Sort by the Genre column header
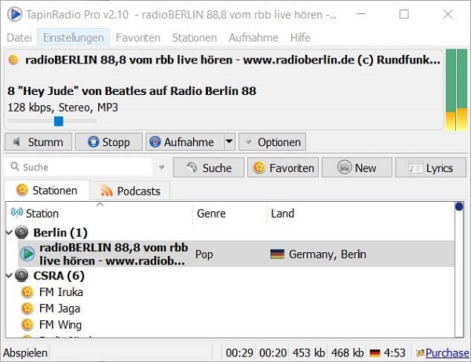The height and width of the screenshot is (362, 471). 230,214
